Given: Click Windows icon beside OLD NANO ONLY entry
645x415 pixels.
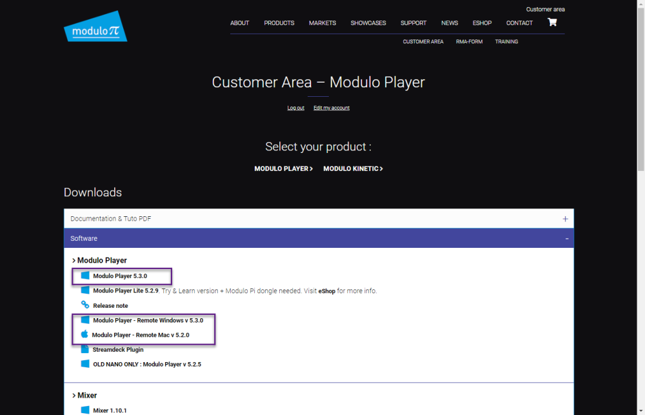Looking at the screenshot, I should [85, 364].
